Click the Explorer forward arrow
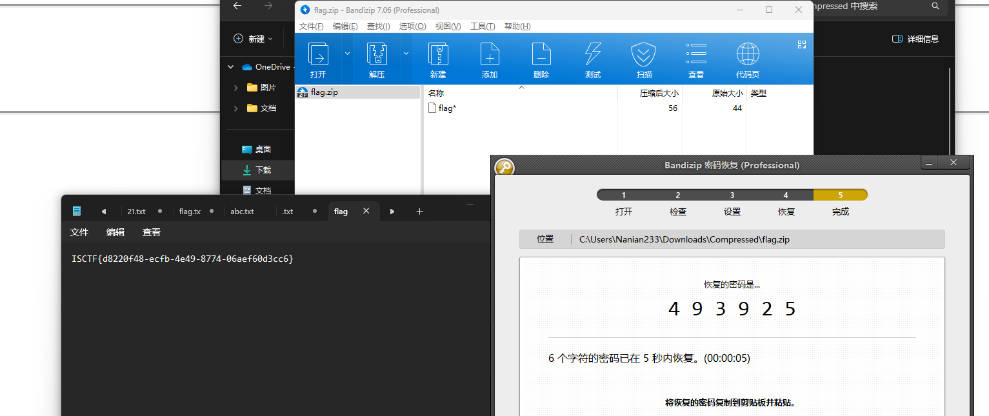 [x=268, y=6]
